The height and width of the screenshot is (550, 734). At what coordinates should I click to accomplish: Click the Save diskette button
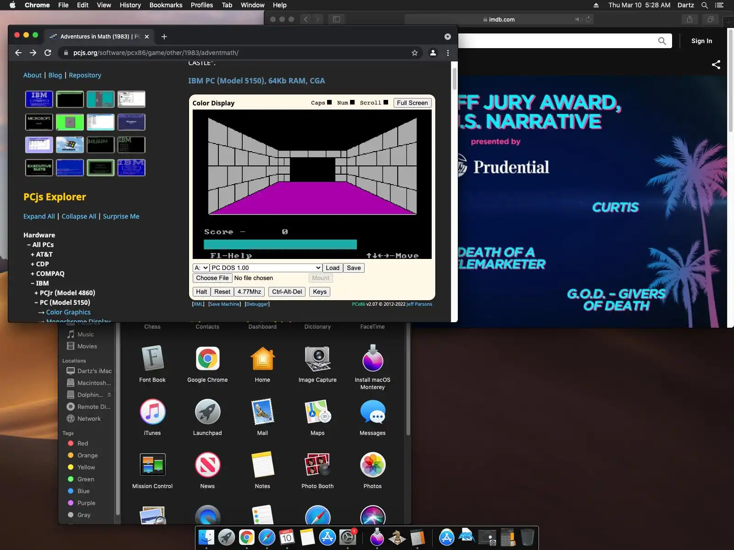[354, 268]
